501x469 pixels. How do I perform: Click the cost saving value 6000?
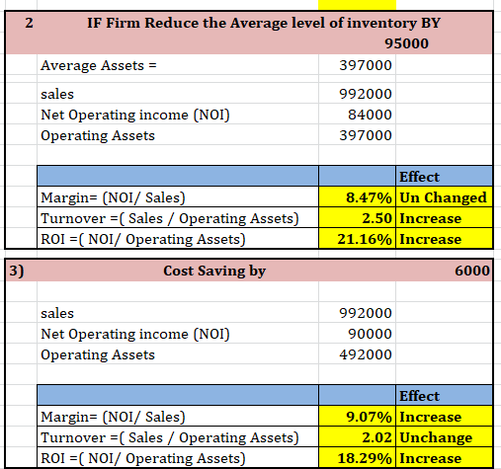[x=472, y=271]
